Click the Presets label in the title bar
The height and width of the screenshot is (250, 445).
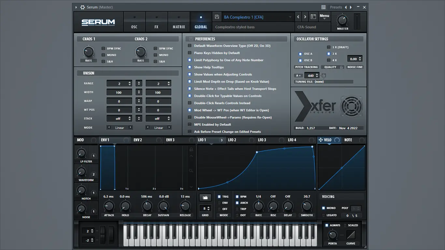click(336, 7)
